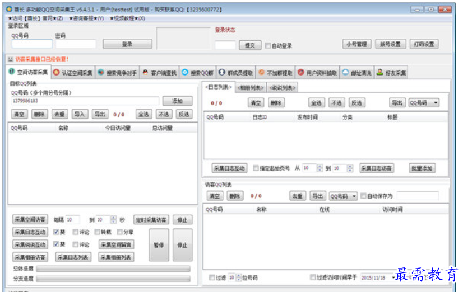The height and width of the screenshot is (292, 463).
Task: Open the 用户资料抽取 tab
Action: click(x=317, y=73)
